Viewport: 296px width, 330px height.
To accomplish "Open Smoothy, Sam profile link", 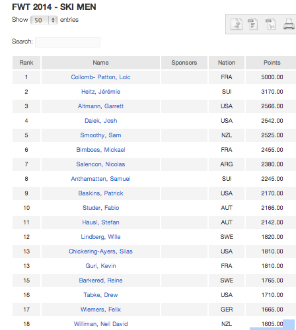I will click(x=100, y=135).
